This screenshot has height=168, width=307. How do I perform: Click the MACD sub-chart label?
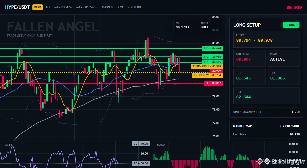[x=161, y=145]
